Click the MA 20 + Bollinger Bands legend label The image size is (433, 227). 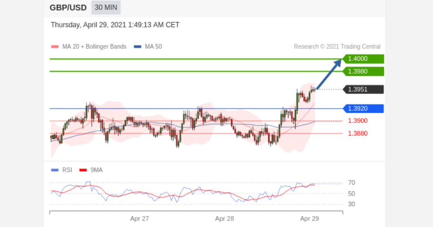pyautogui.click(x=94, y=47)
